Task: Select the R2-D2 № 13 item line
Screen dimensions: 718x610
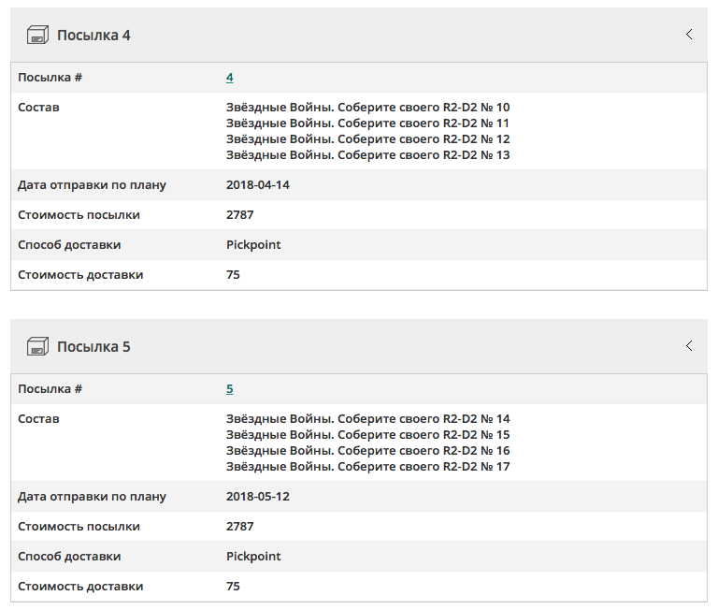Action: [x=367, y=155]
